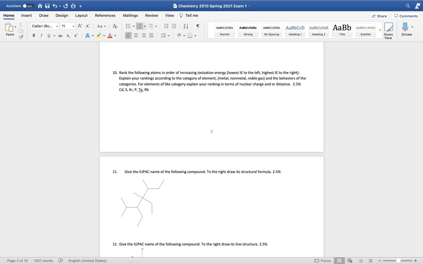This screenshot has width=423, height=264.
Task: Enable Focus mode in status bar
Action: (323, 260)
